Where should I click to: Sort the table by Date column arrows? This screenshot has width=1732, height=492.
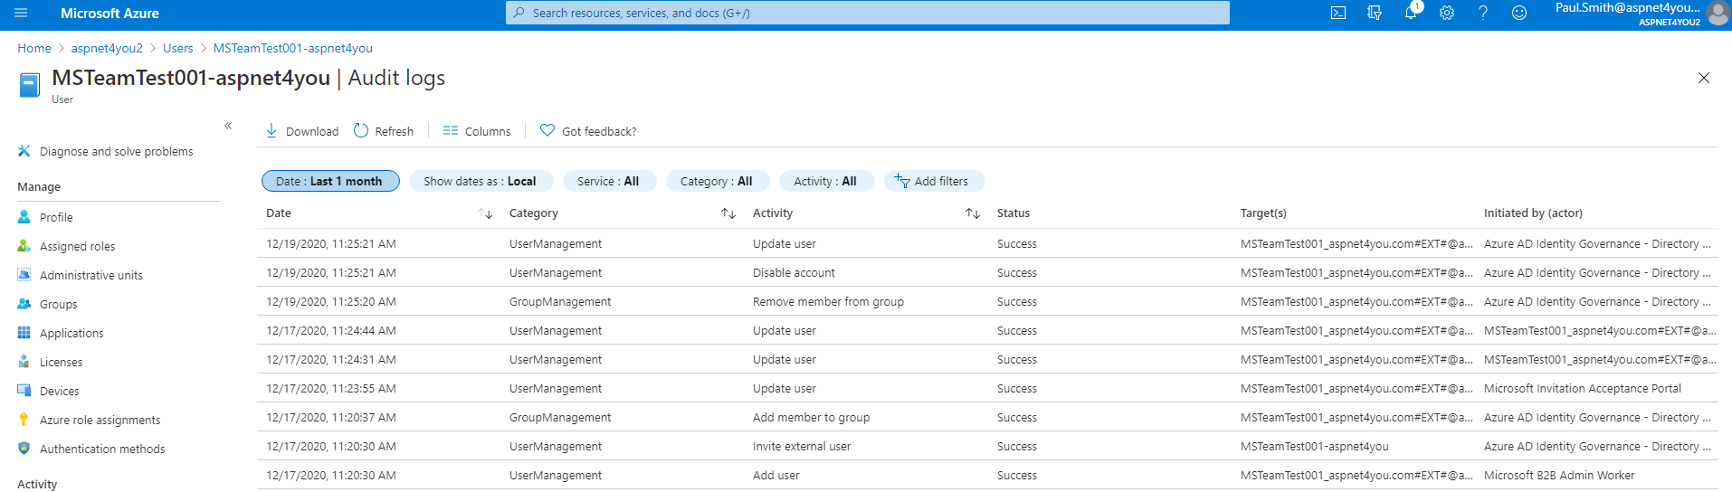click(485, 213)
